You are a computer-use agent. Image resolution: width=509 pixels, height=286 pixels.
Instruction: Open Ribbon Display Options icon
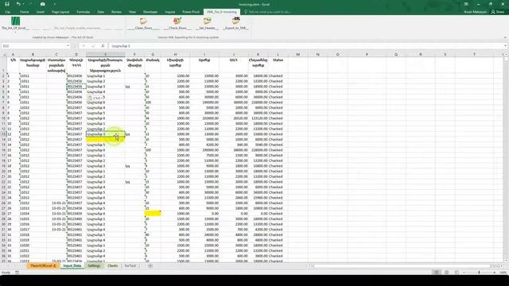[x=466, y=4]
